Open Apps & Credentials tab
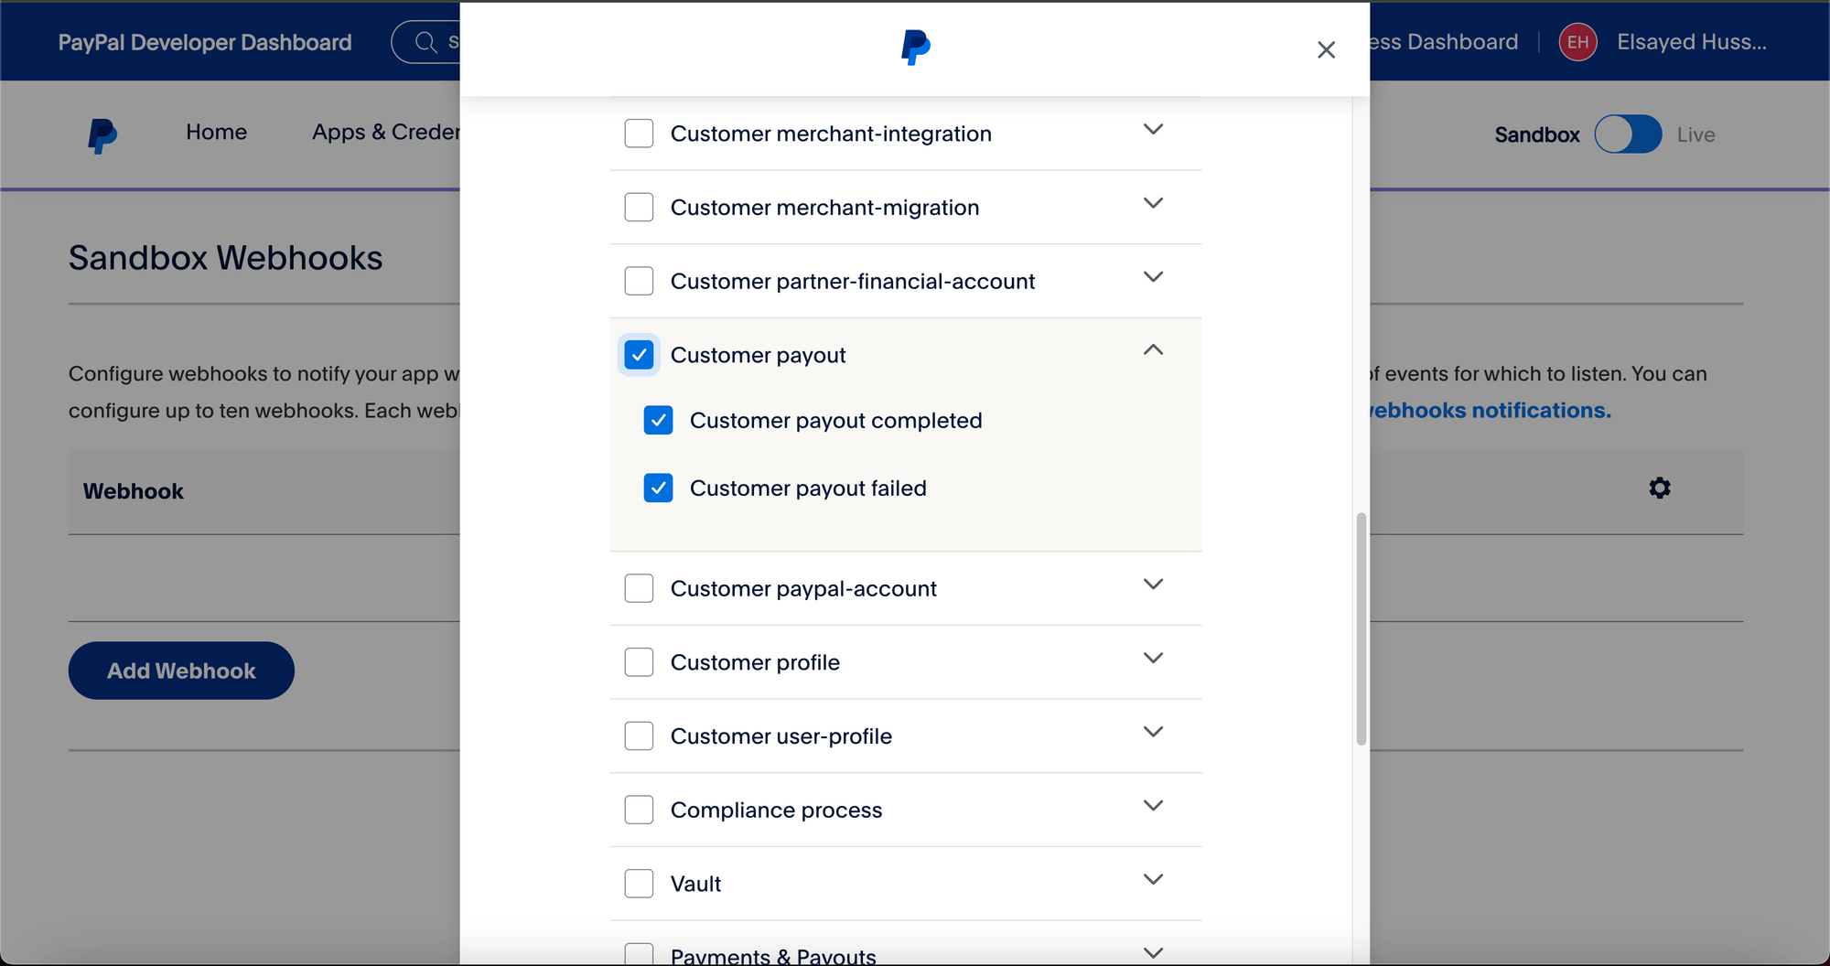Viewport: 1830px width, 966px height. 385,133
